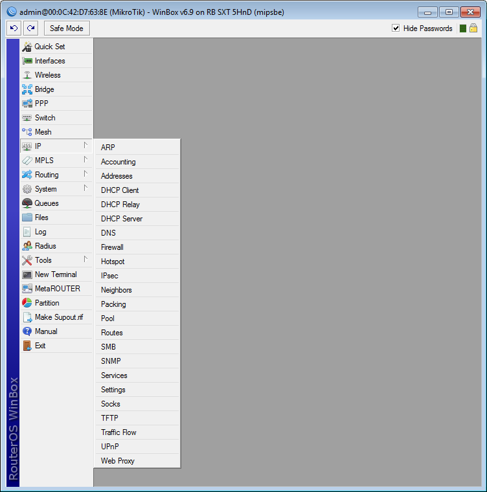This screenshot has height=492, width=487.
Task: Click the Partition pie chart icon
Action: [27, 303]
